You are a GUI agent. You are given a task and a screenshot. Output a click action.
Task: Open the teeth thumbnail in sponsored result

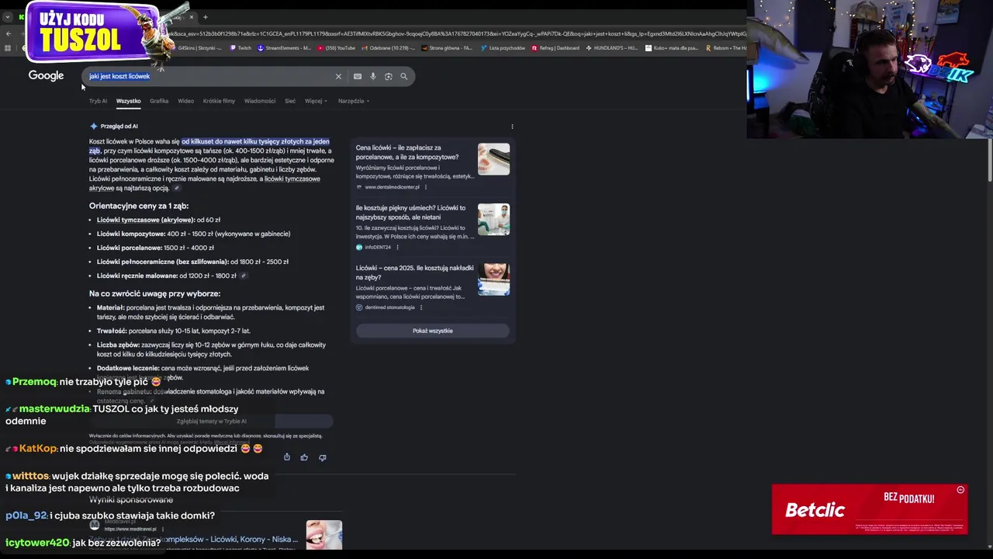(324, 535)
